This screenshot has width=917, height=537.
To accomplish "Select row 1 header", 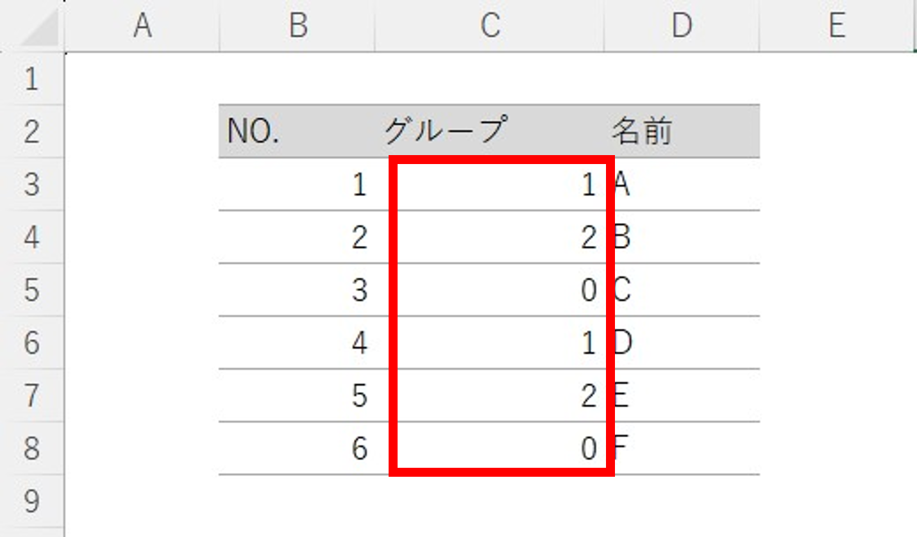I will click(x=32, y=79).
